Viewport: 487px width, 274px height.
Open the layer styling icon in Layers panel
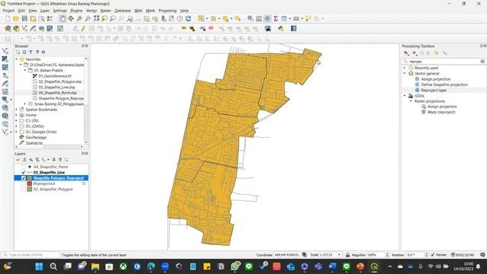tap(18, 160)
